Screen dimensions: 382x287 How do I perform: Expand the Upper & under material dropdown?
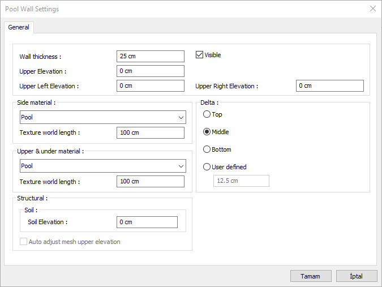(101, 166)
